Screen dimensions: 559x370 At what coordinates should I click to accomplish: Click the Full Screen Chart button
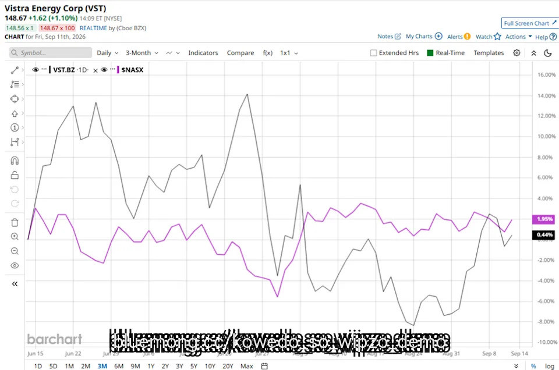[530, 23]
